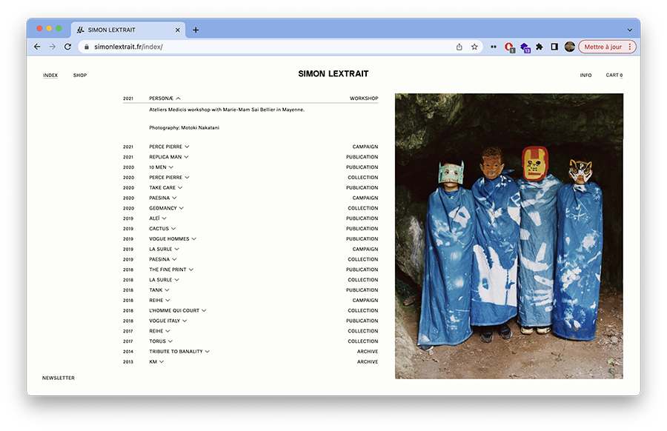Screen dimensions: 667x431
Task: Show the tab search dropdown arrow
Action: click(x=629, y=30)
